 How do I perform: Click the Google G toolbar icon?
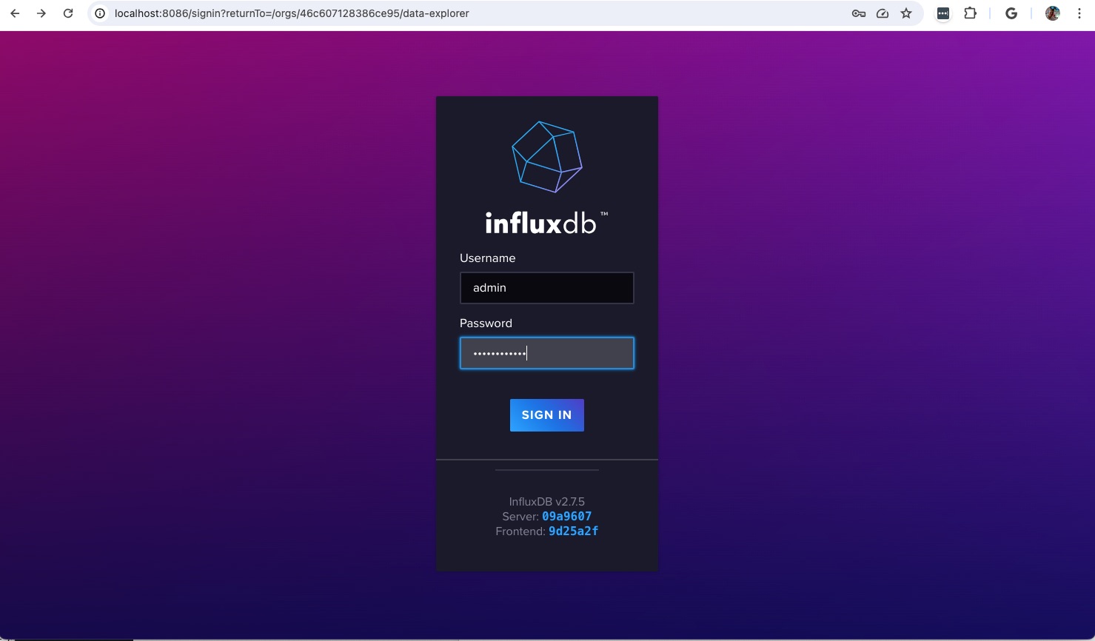pyautogui.click(x=1011, y=13)
